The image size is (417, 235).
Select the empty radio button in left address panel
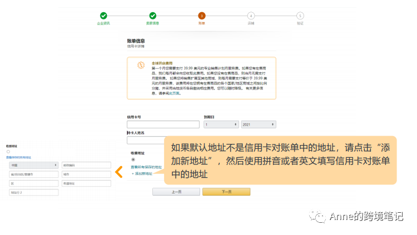(8, 152)
